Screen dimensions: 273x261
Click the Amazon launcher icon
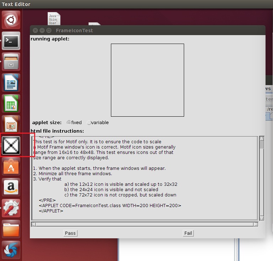coord(11,187)
